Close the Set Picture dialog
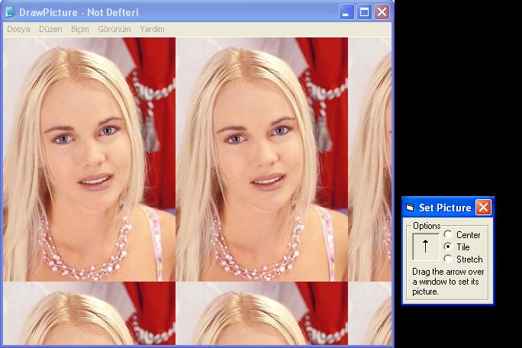522x348 pixels. pyautogui.click(x=483, y=208)
